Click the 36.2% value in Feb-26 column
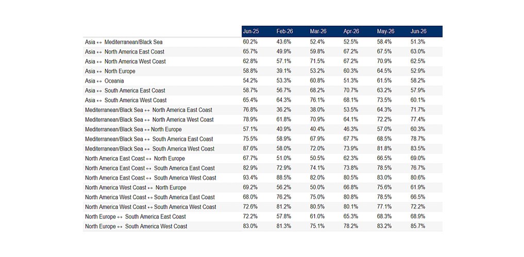The image size is (524, 257). pos(284,110)
